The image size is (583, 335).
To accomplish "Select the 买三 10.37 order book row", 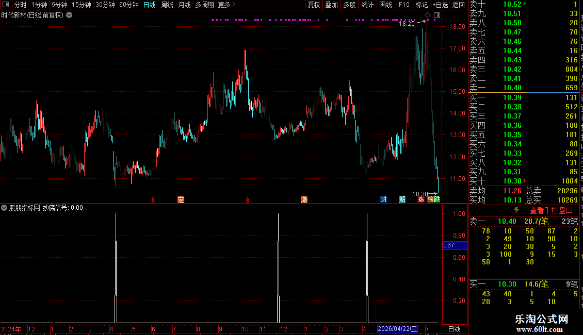I will coord(524,116).
